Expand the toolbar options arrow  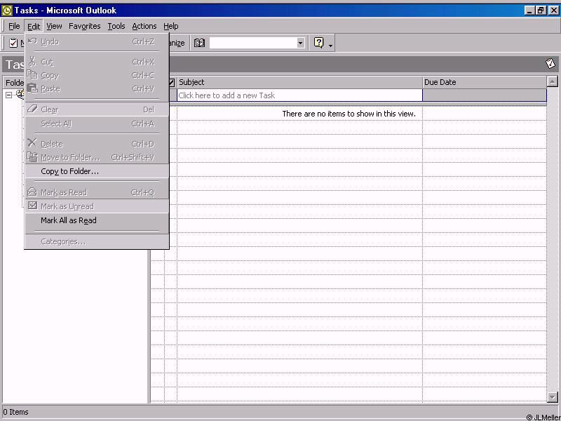(x=331, y=45)
